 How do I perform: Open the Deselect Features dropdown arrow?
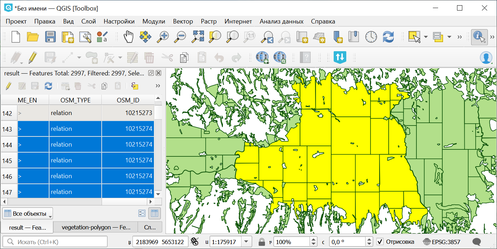pos(449,37)
